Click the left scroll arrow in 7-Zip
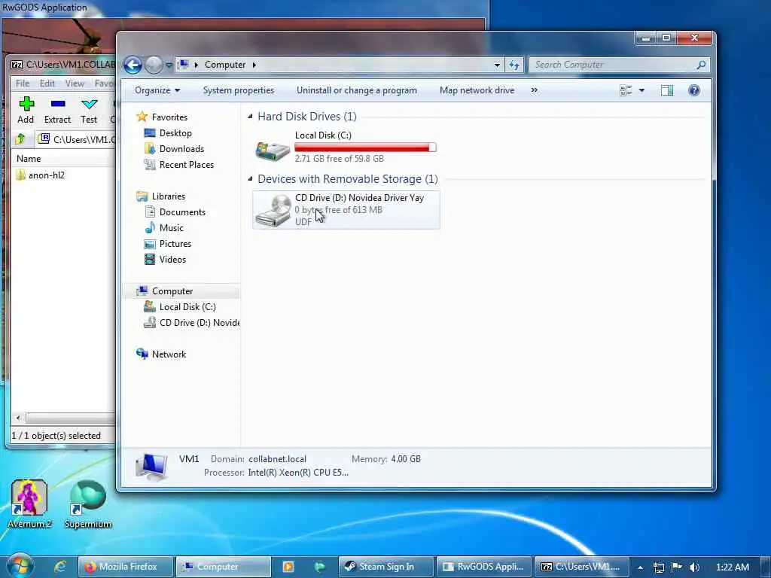771x578 pixels. point(18,418)
